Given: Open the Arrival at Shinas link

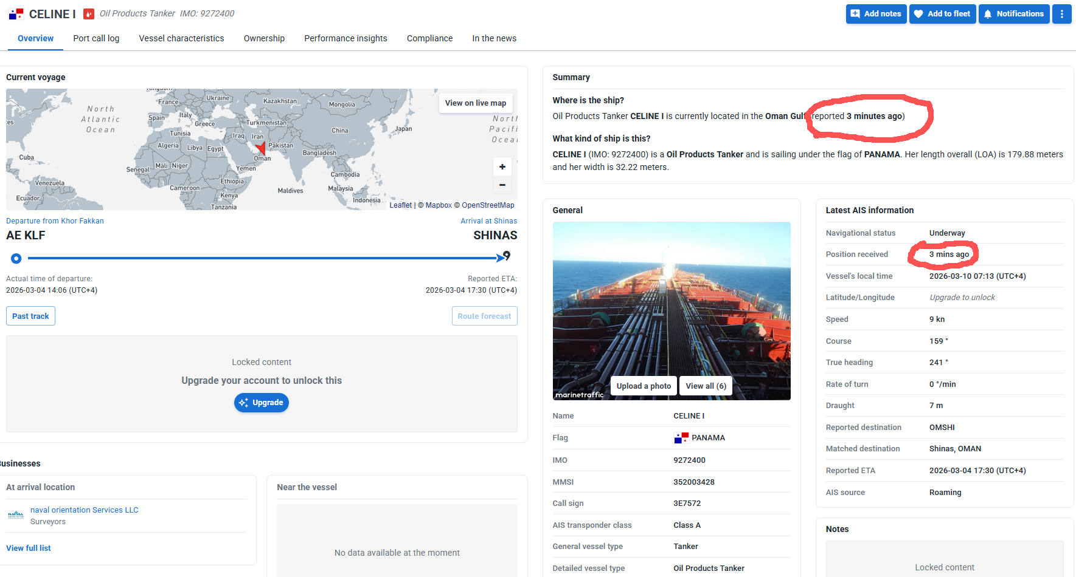Looking at the screenshot, I should pyautogui.click(x=488, y=221).
